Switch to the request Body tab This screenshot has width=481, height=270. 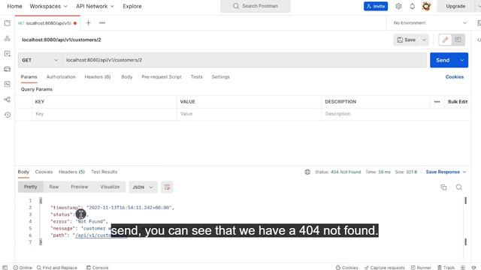[127, 77]
